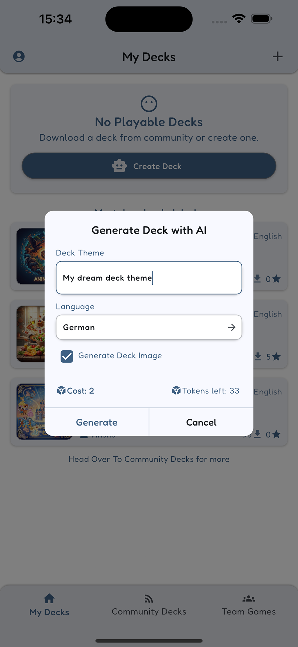The height and width of the screenshot is (647, 298).
Task: Tap the token cube icon beside Tokens left
Action: pos(176,390)
